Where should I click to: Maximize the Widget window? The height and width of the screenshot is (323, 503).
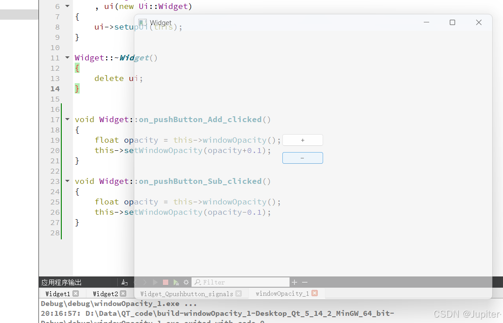click(452, 22)
